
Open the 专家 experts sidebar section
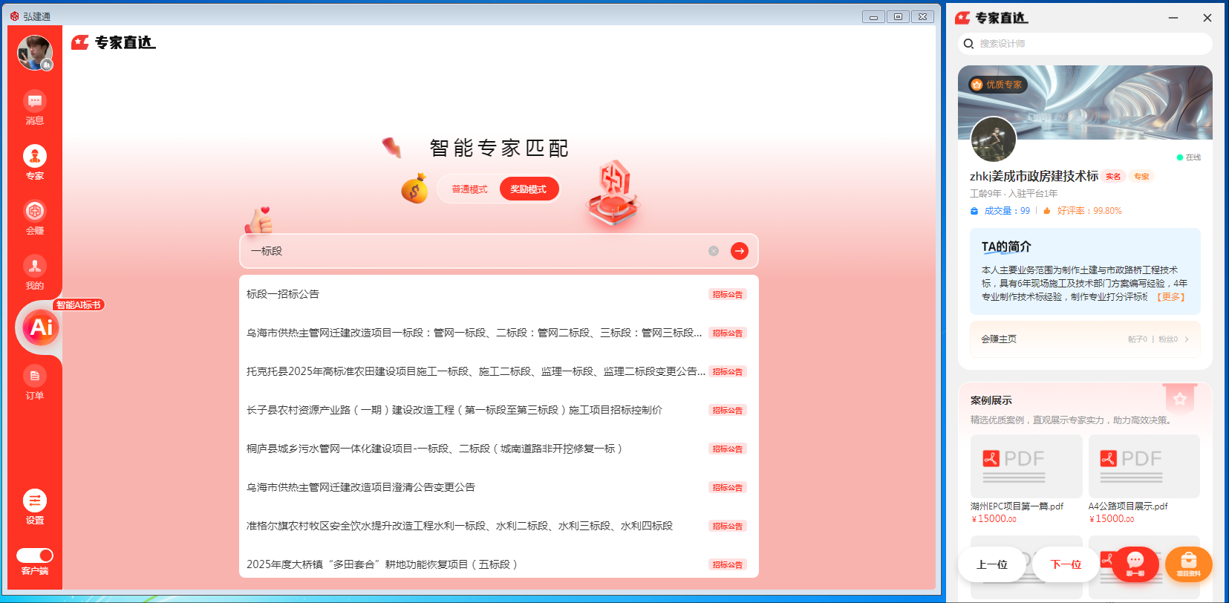tap(35, 163)
